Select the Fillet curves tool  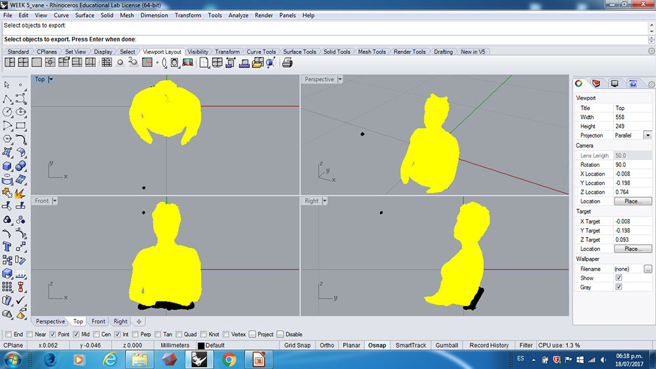point(20,139)
